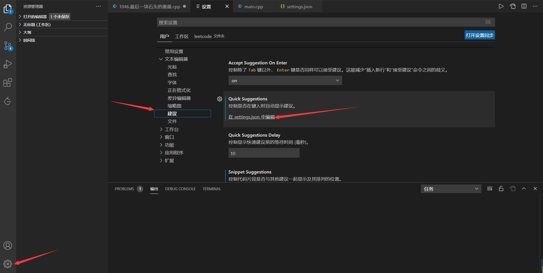
Task: Split the editor using the toolbar icon
Action: pos(524,6)
